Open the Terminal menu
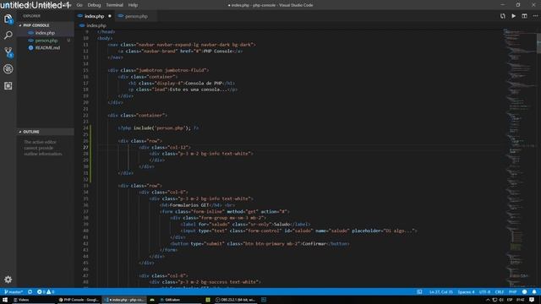Viewport: 541px width, 304px height. tap(114, 5)
